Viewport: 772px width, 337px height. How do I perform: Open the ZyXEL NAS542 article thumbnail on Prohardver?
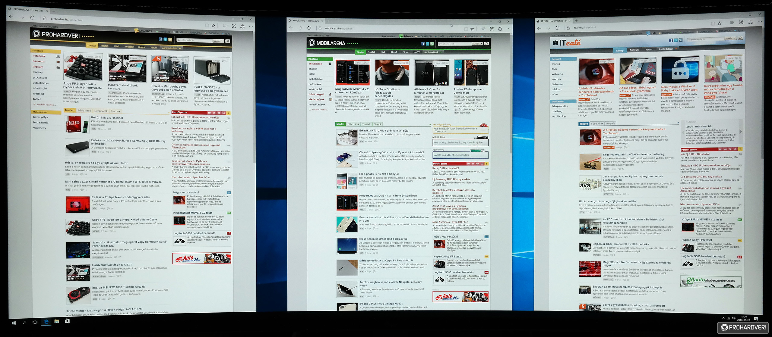(212, 71)
